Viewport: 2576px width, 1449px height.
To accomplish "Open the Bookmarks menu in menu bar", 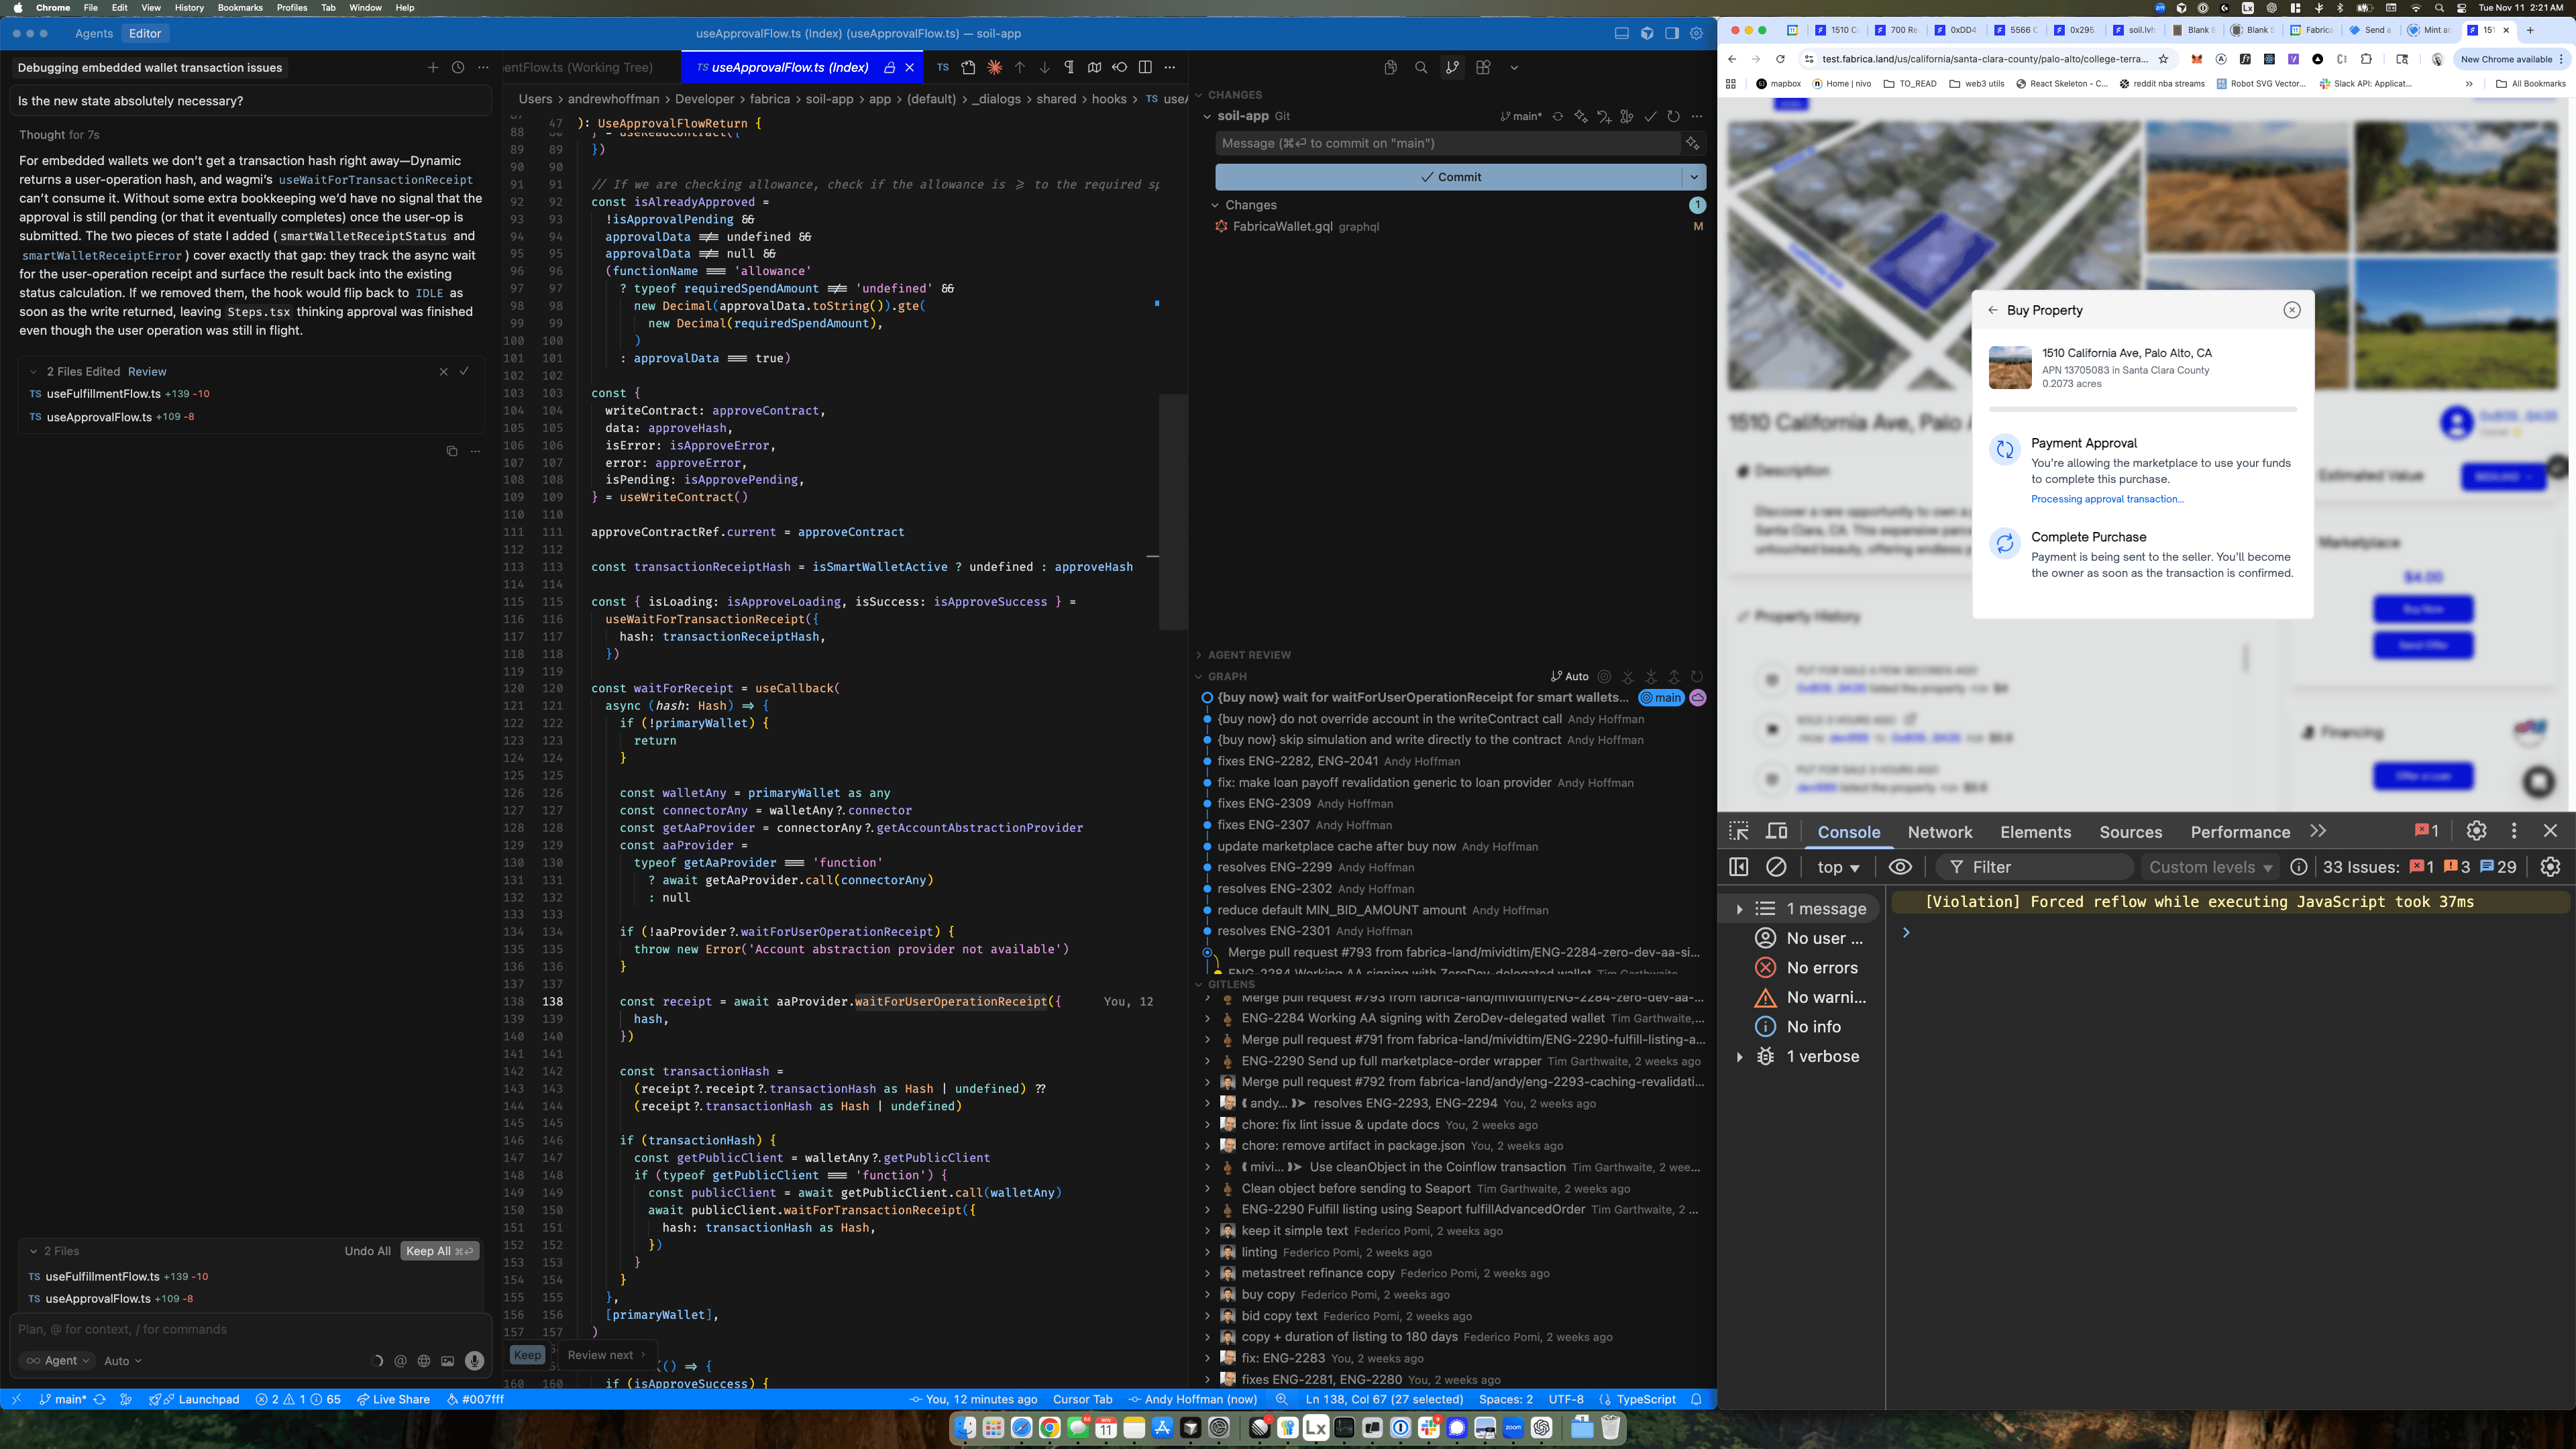I will (240, 7).
